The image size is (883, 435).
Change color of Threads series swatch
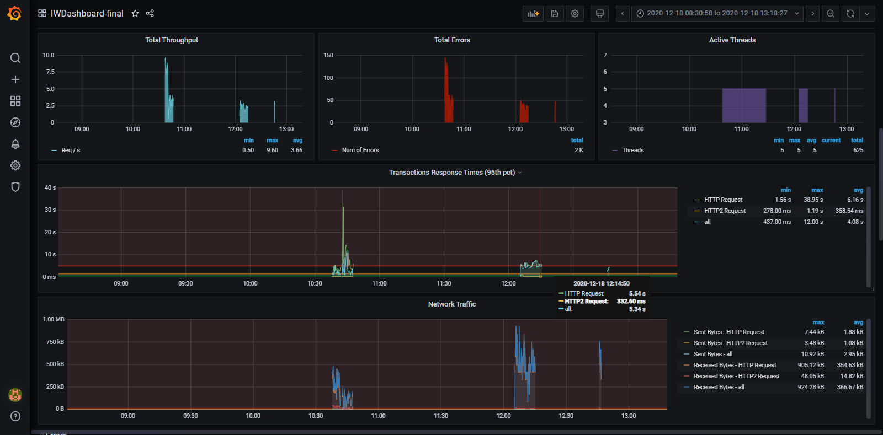615,150
